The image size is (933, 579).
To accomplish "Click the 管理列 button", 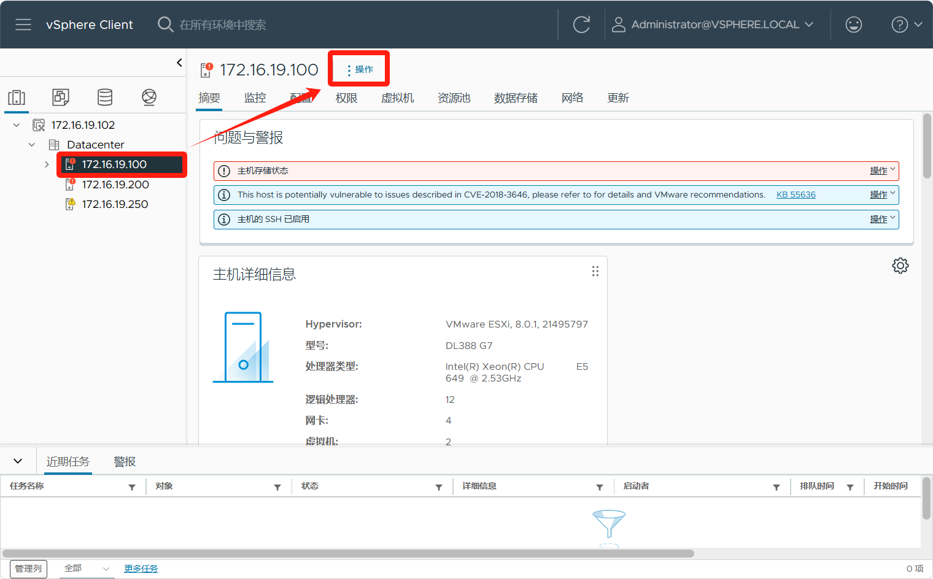I will (x=28, y=569).
